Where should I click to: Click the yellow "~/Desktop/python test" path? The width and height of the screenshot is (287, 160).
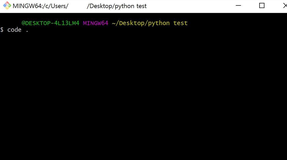[150, 23]
